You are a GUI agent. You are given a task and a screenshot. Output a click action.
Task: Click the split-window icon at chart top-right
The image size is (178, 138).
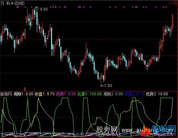(175, 3)
